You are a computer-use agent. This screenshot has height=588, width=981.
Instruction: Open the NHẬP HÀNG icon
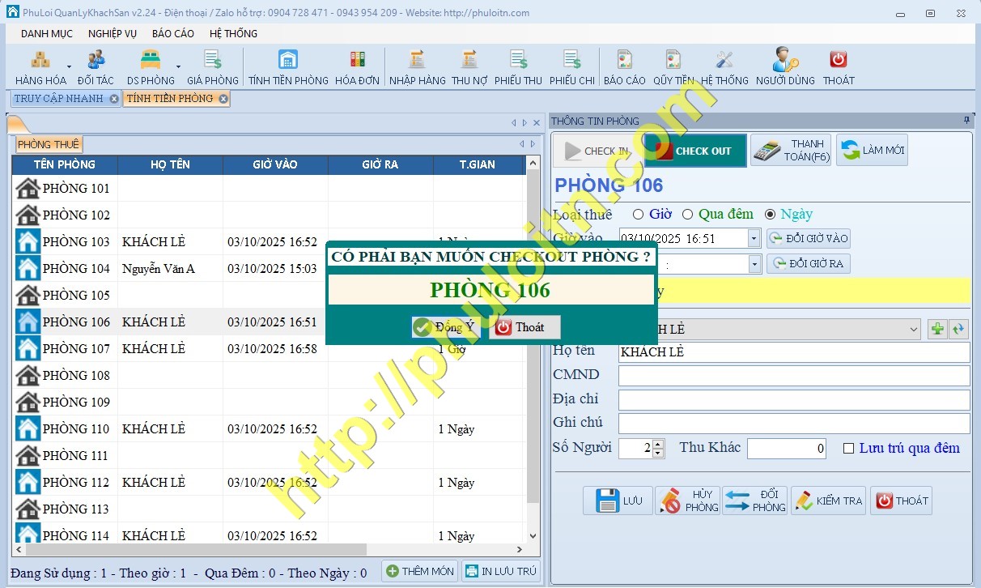click(415, 65)
